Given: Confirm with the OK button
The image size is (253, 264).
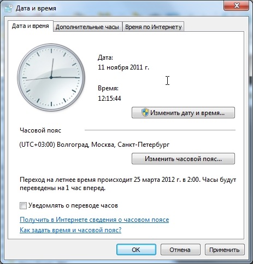Looking at the screenshot, I should point(136,250).
